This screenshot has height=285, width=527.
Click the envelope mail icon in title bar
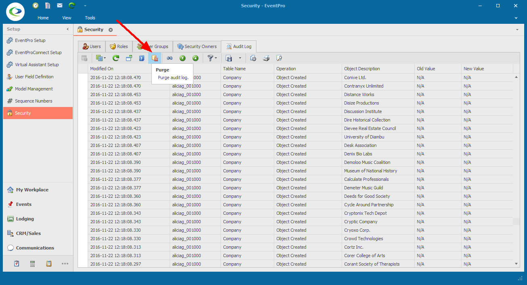[60, 6]
